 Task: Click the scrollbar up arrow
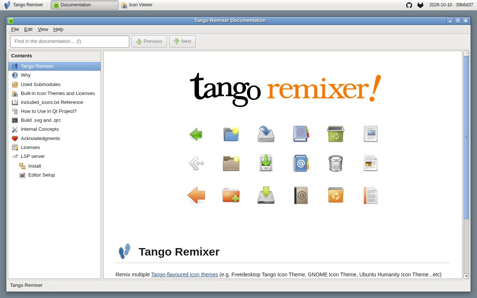466,54
